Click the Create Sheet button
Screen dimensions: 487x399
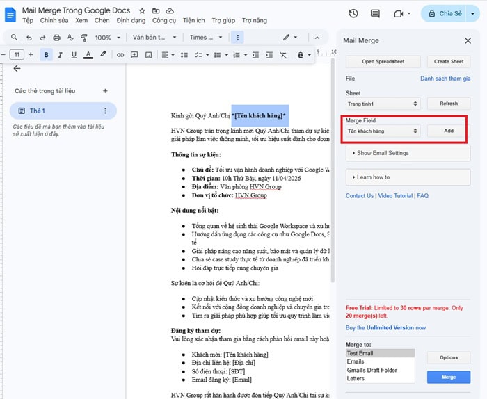pyautogui.click(x=449, y=61)
